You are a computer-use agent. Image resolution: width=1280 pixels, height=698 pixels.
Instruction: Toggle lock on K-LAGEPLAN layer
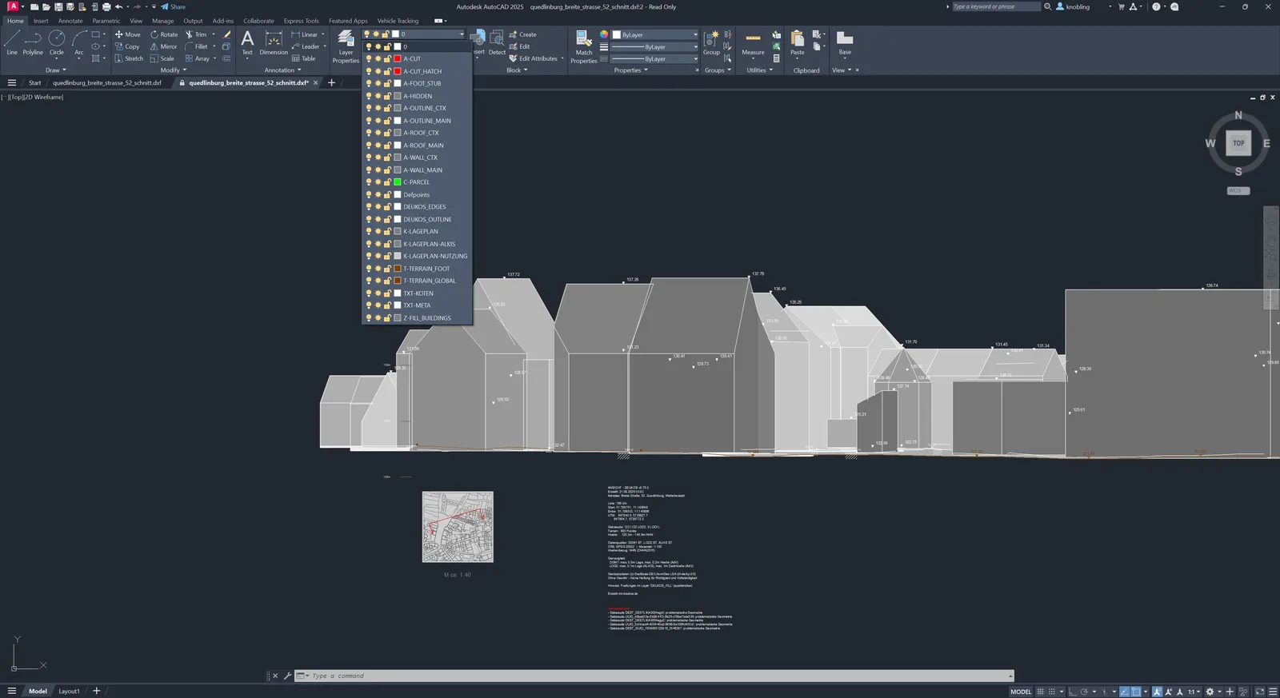387,232
